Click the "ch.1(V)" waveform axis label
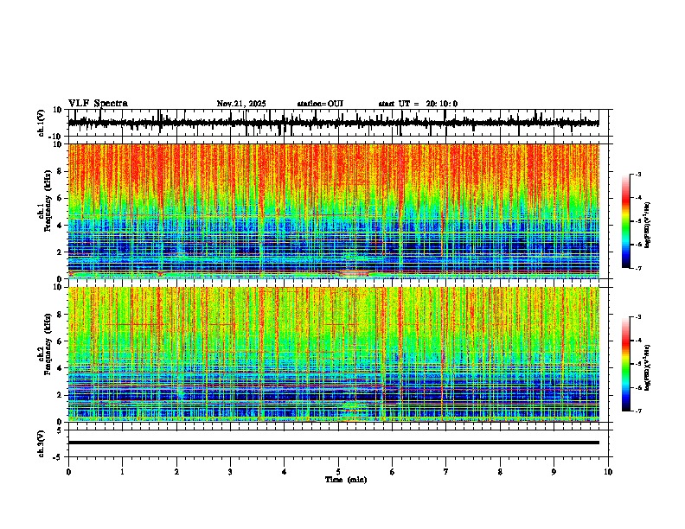 click(42, 123)
